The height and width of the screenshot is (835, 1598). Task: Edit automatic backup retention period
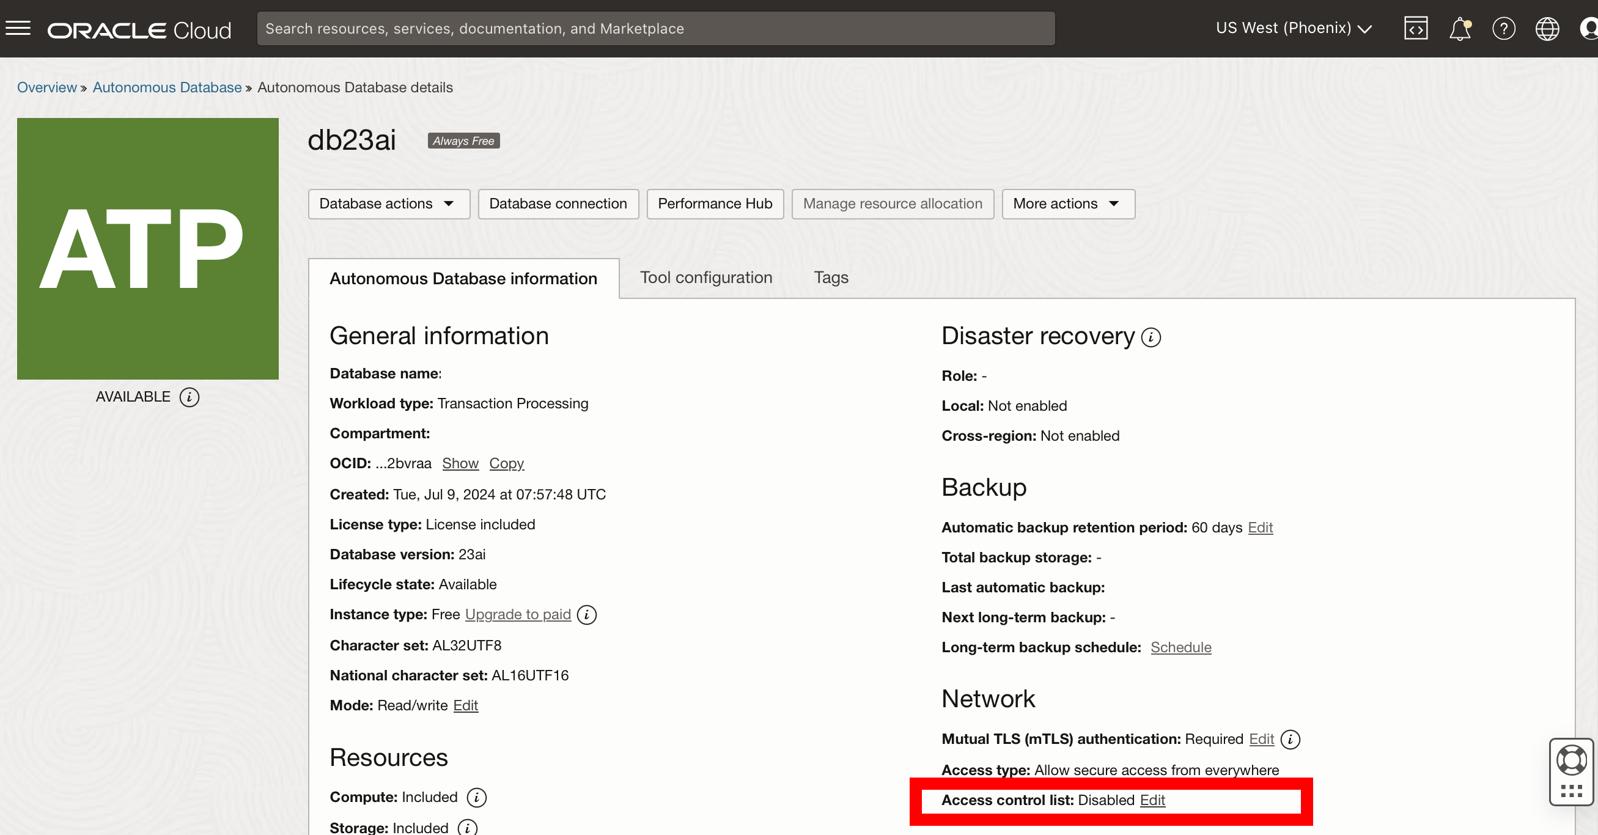pos(1260,528)
